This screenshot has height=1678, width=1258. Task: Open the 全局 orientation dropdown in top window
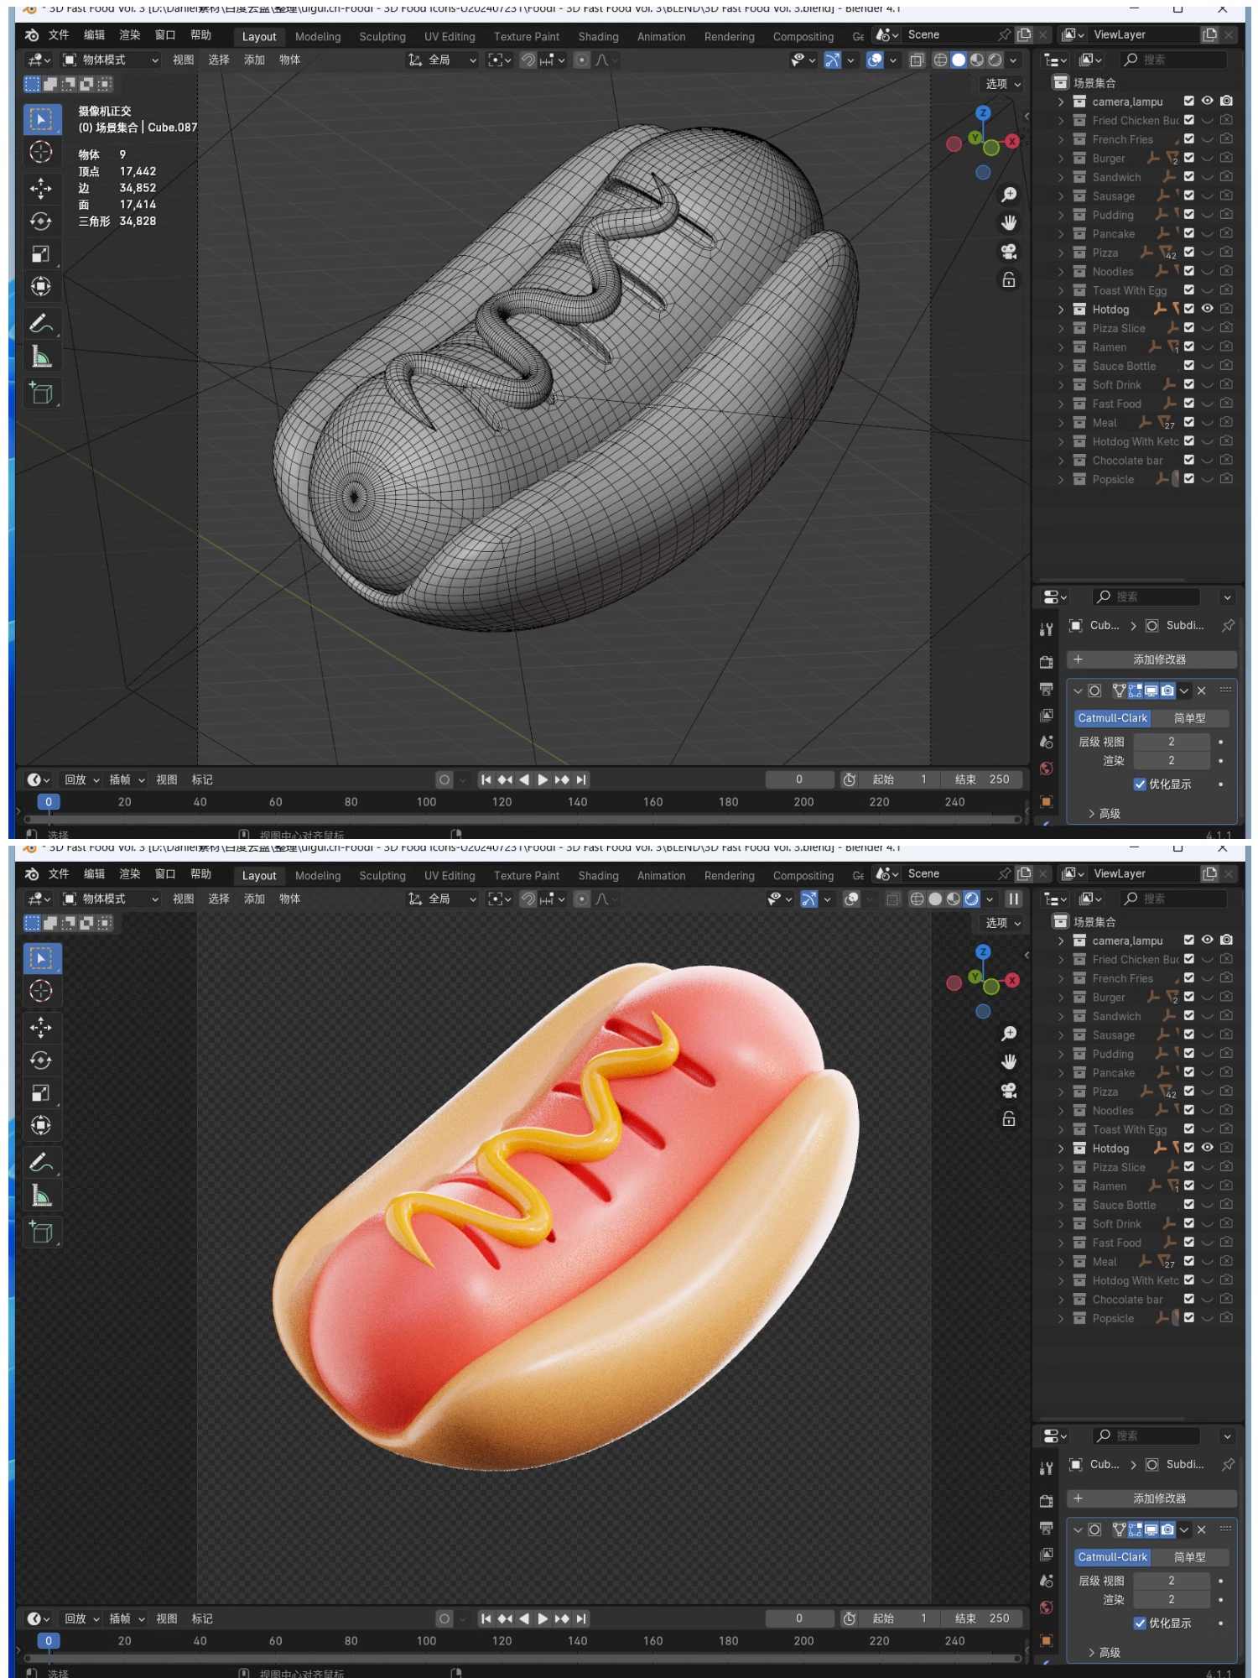pyautogui.click(x=443, y=60)
